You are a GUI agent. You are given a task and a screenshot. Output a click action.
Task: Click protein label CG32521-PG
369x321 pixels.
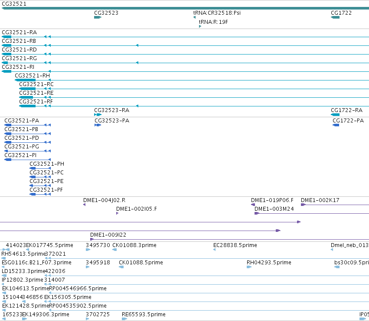(22, 147)
